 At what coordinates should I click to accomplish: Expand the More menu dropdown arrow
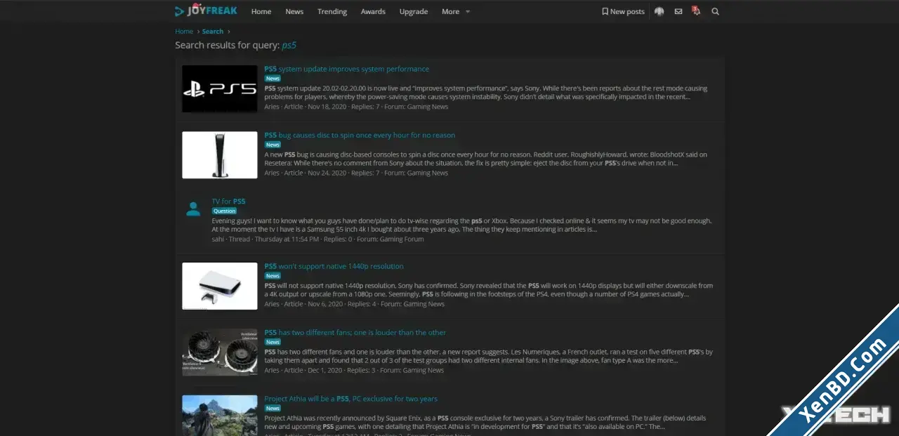tap(468, 11)
